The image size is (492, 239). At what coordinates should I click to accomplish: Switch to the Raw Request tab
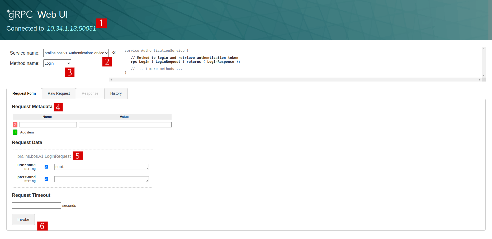[59, 93]
